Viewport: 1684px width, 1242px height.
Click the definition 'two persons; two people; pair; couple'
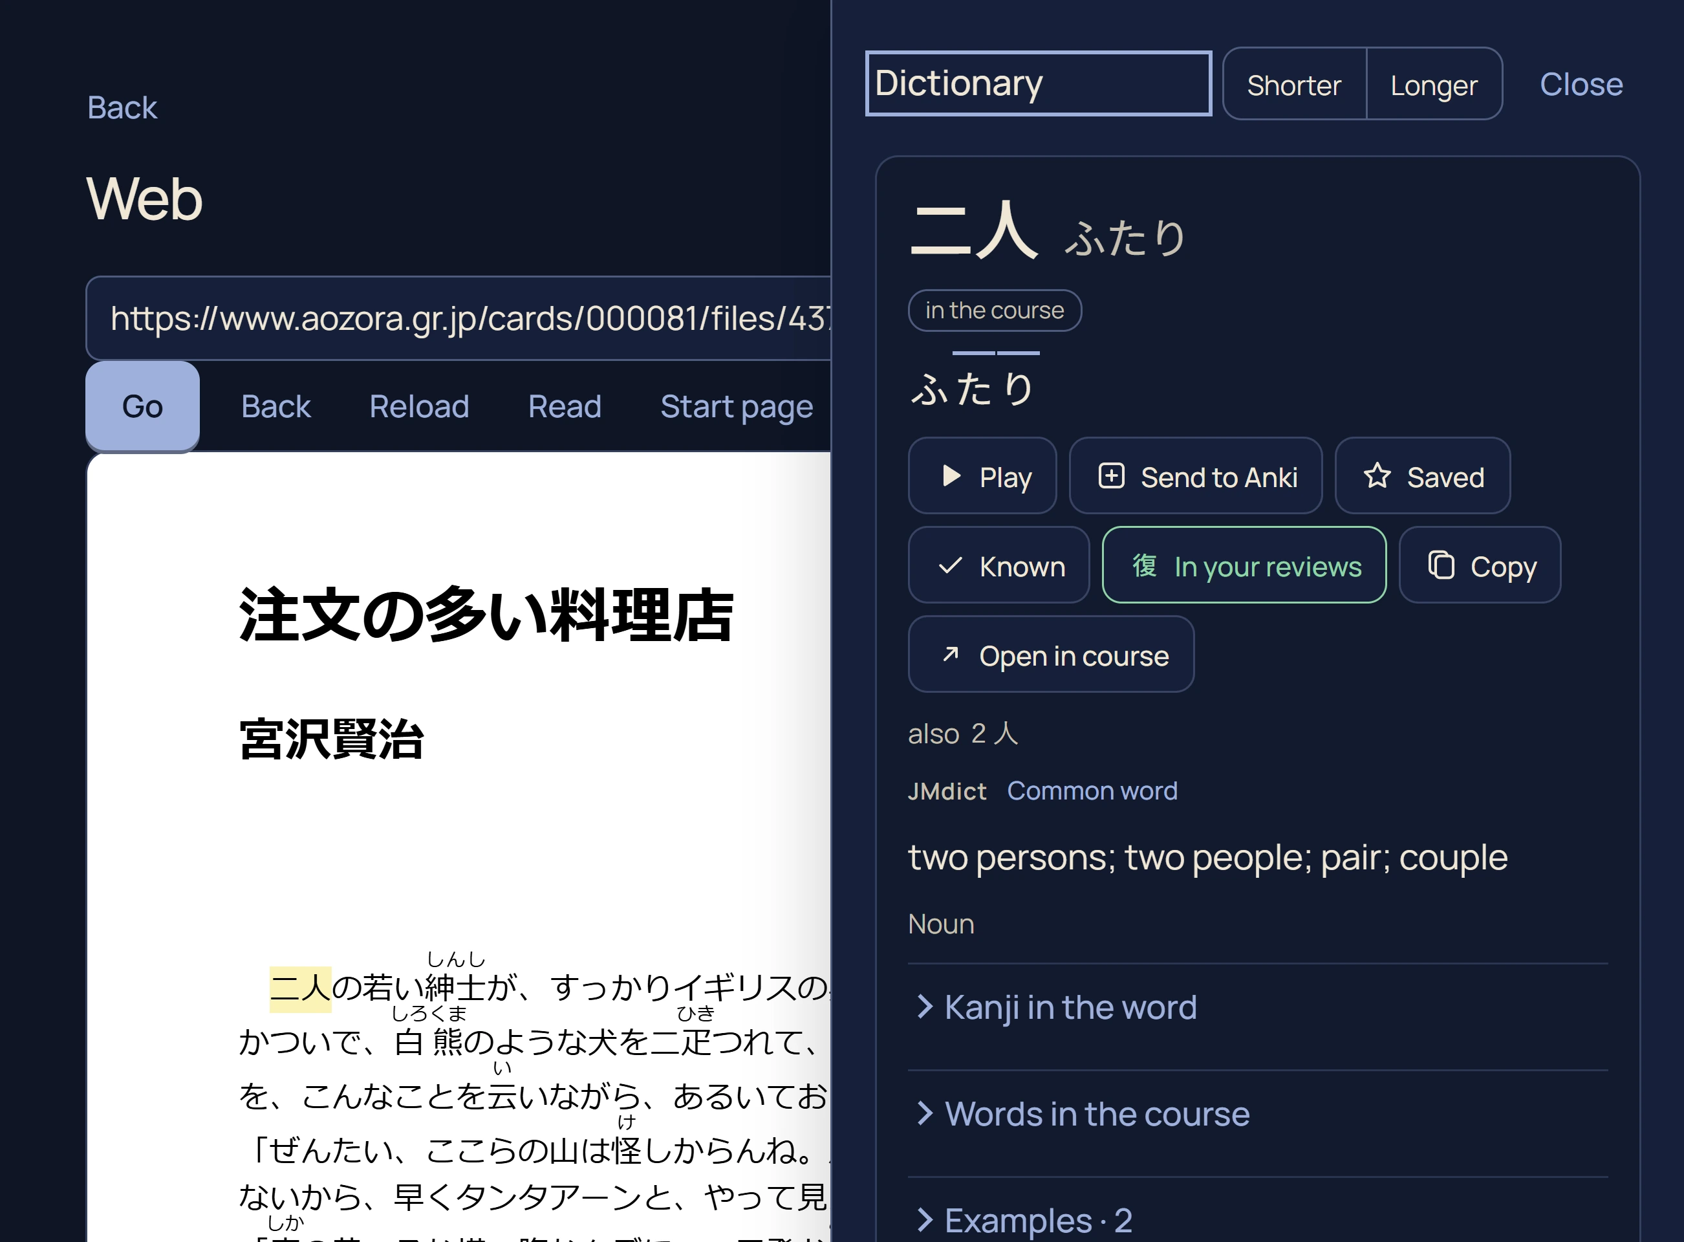click(x=1207, y=858)
